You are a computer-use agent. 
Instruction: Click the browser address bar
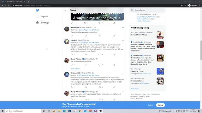[95, 5]
